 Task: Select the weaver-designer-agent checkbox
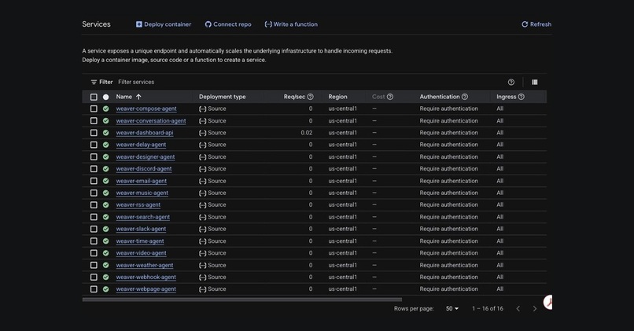point(94,156)
